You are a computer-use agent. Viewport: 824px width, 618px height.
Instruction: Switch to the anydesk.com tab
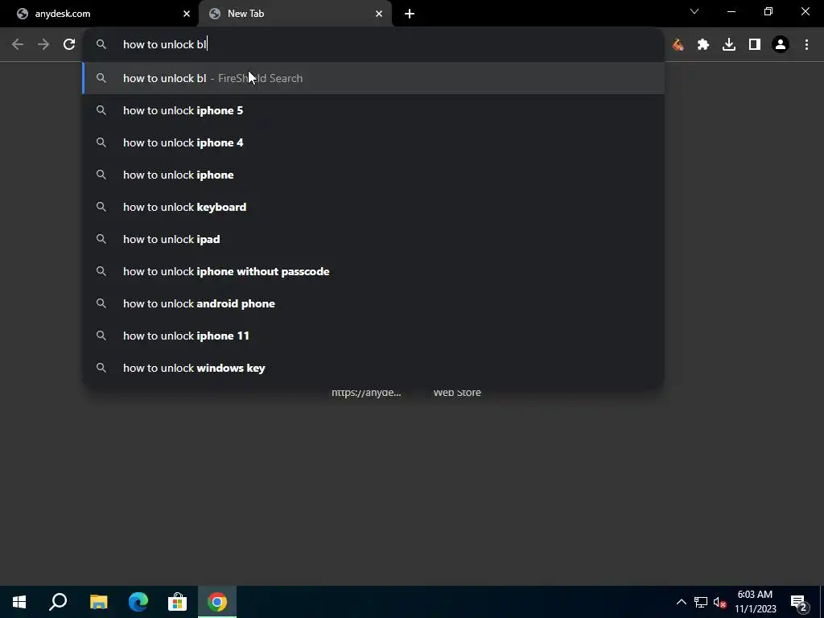pos(99,14)
